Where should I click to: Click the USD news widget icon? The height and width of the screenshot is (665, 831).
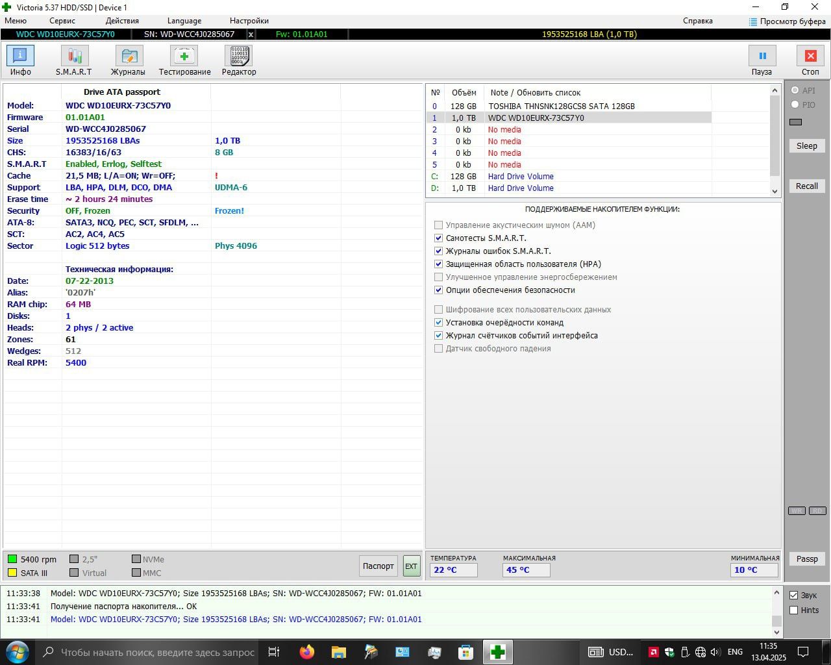coord(595,652)
